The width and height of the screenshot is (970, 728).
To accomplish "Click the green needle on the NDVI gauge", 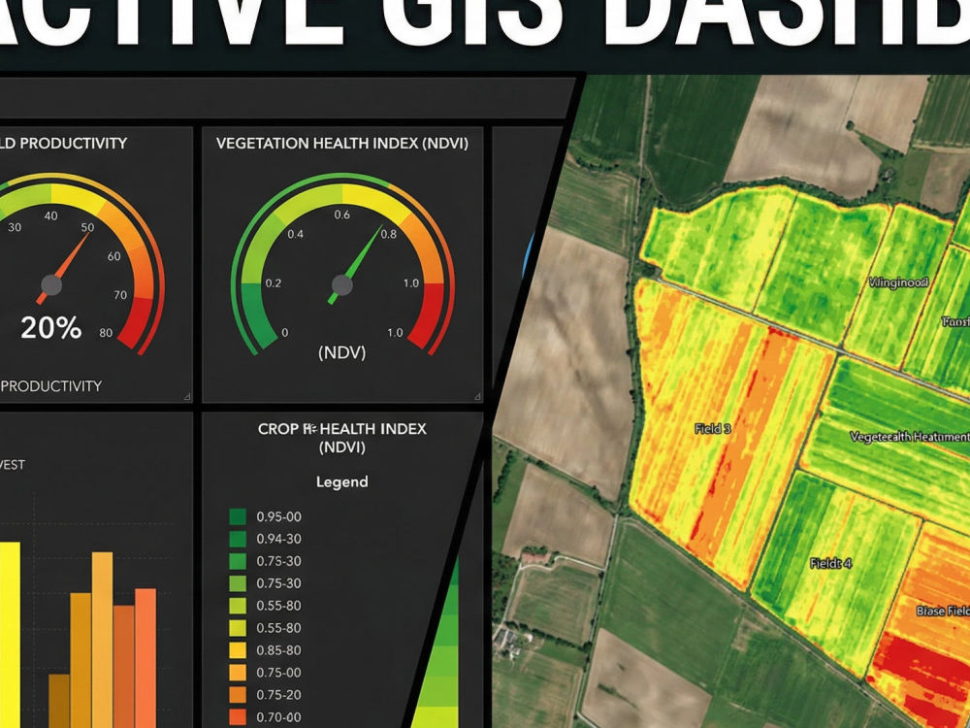I will 356,264.
